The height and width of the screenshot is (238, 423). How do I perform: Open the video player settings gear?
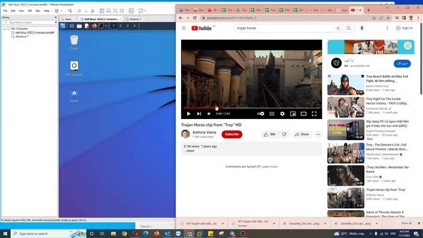tap(282, 114)
